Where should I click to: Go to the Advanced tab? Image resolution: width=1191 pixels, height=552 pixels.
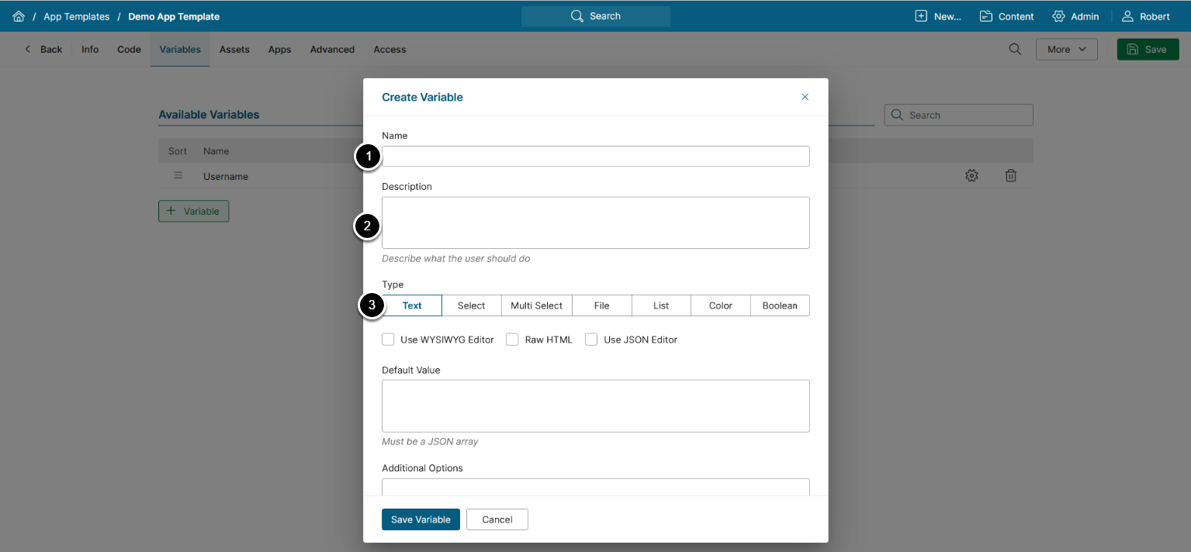332,50
